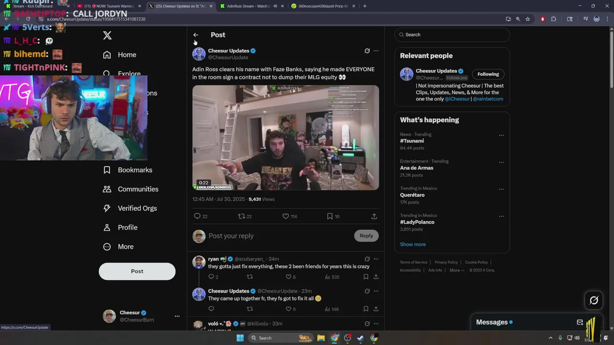The height and width of the screenshot is (345, 614).
Task: Bookmark the Cheesur Updates reply
Action: tap(366, 309)
